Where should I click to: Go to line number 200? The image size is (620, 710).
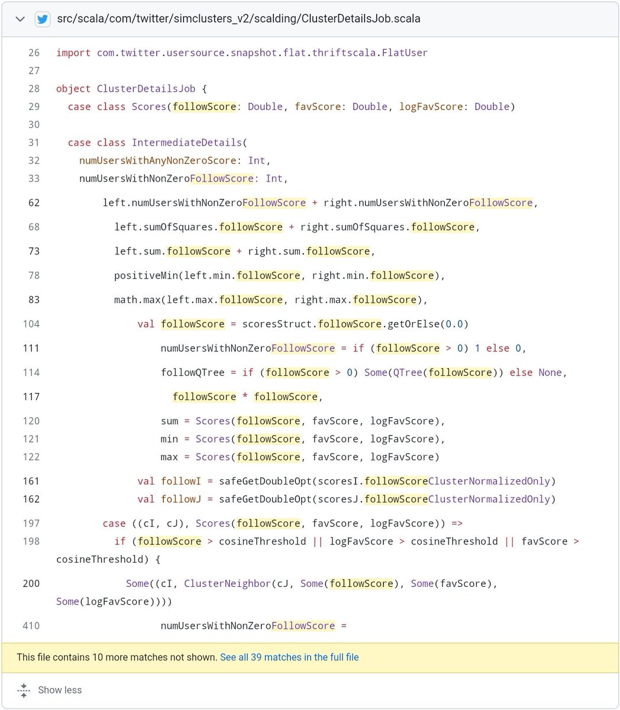click(x=31, y=583)
